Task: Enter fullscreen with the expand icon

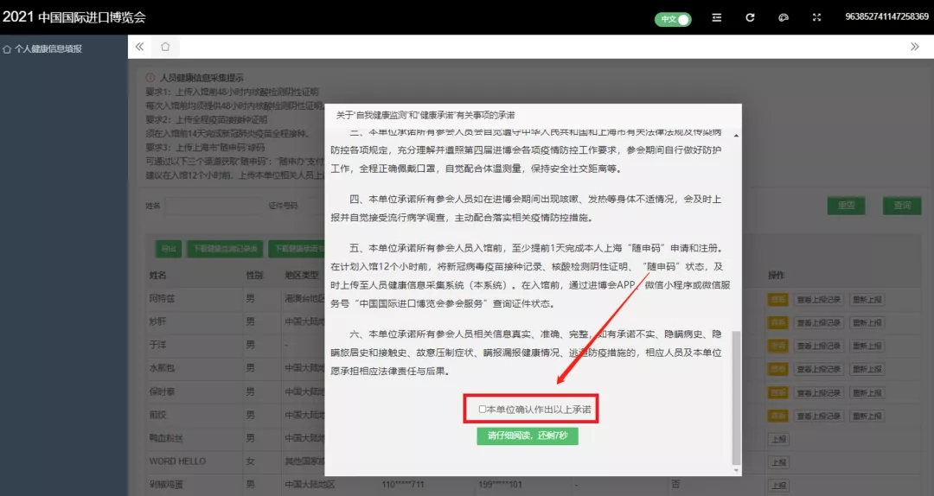Action: [816, 18]
